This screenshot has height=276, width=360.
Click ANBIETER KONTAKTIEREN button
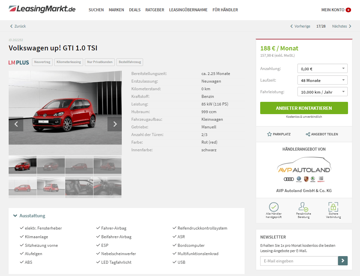pos(304,108)
